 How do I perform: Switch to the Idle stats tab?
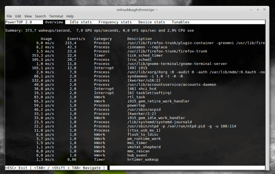coord(81,22)
